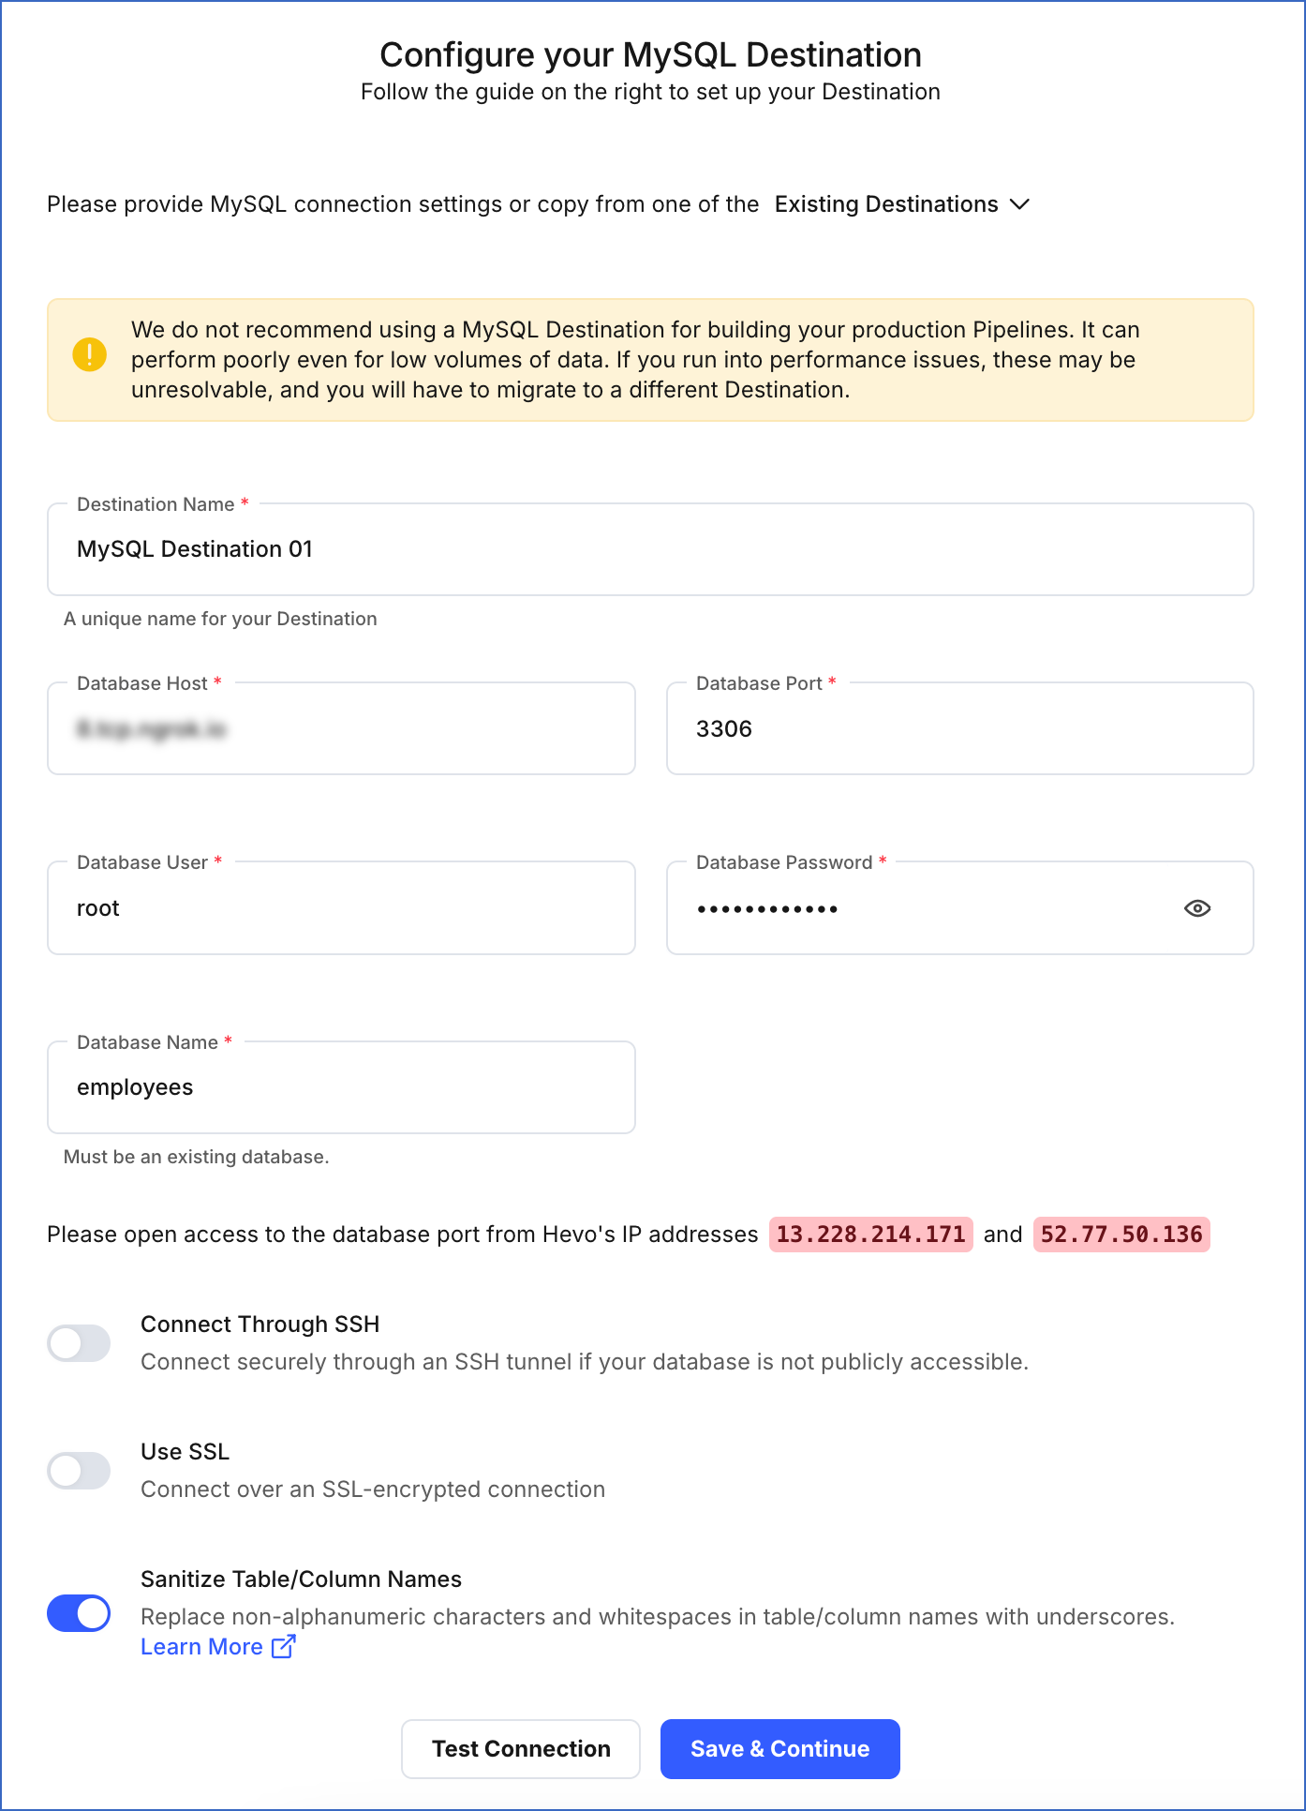Enable the Connect Through SSH toggle
Image resolution: width=1306 pixels, height=1811 pixels.
pyautogui.click(x=79, y=1342)
